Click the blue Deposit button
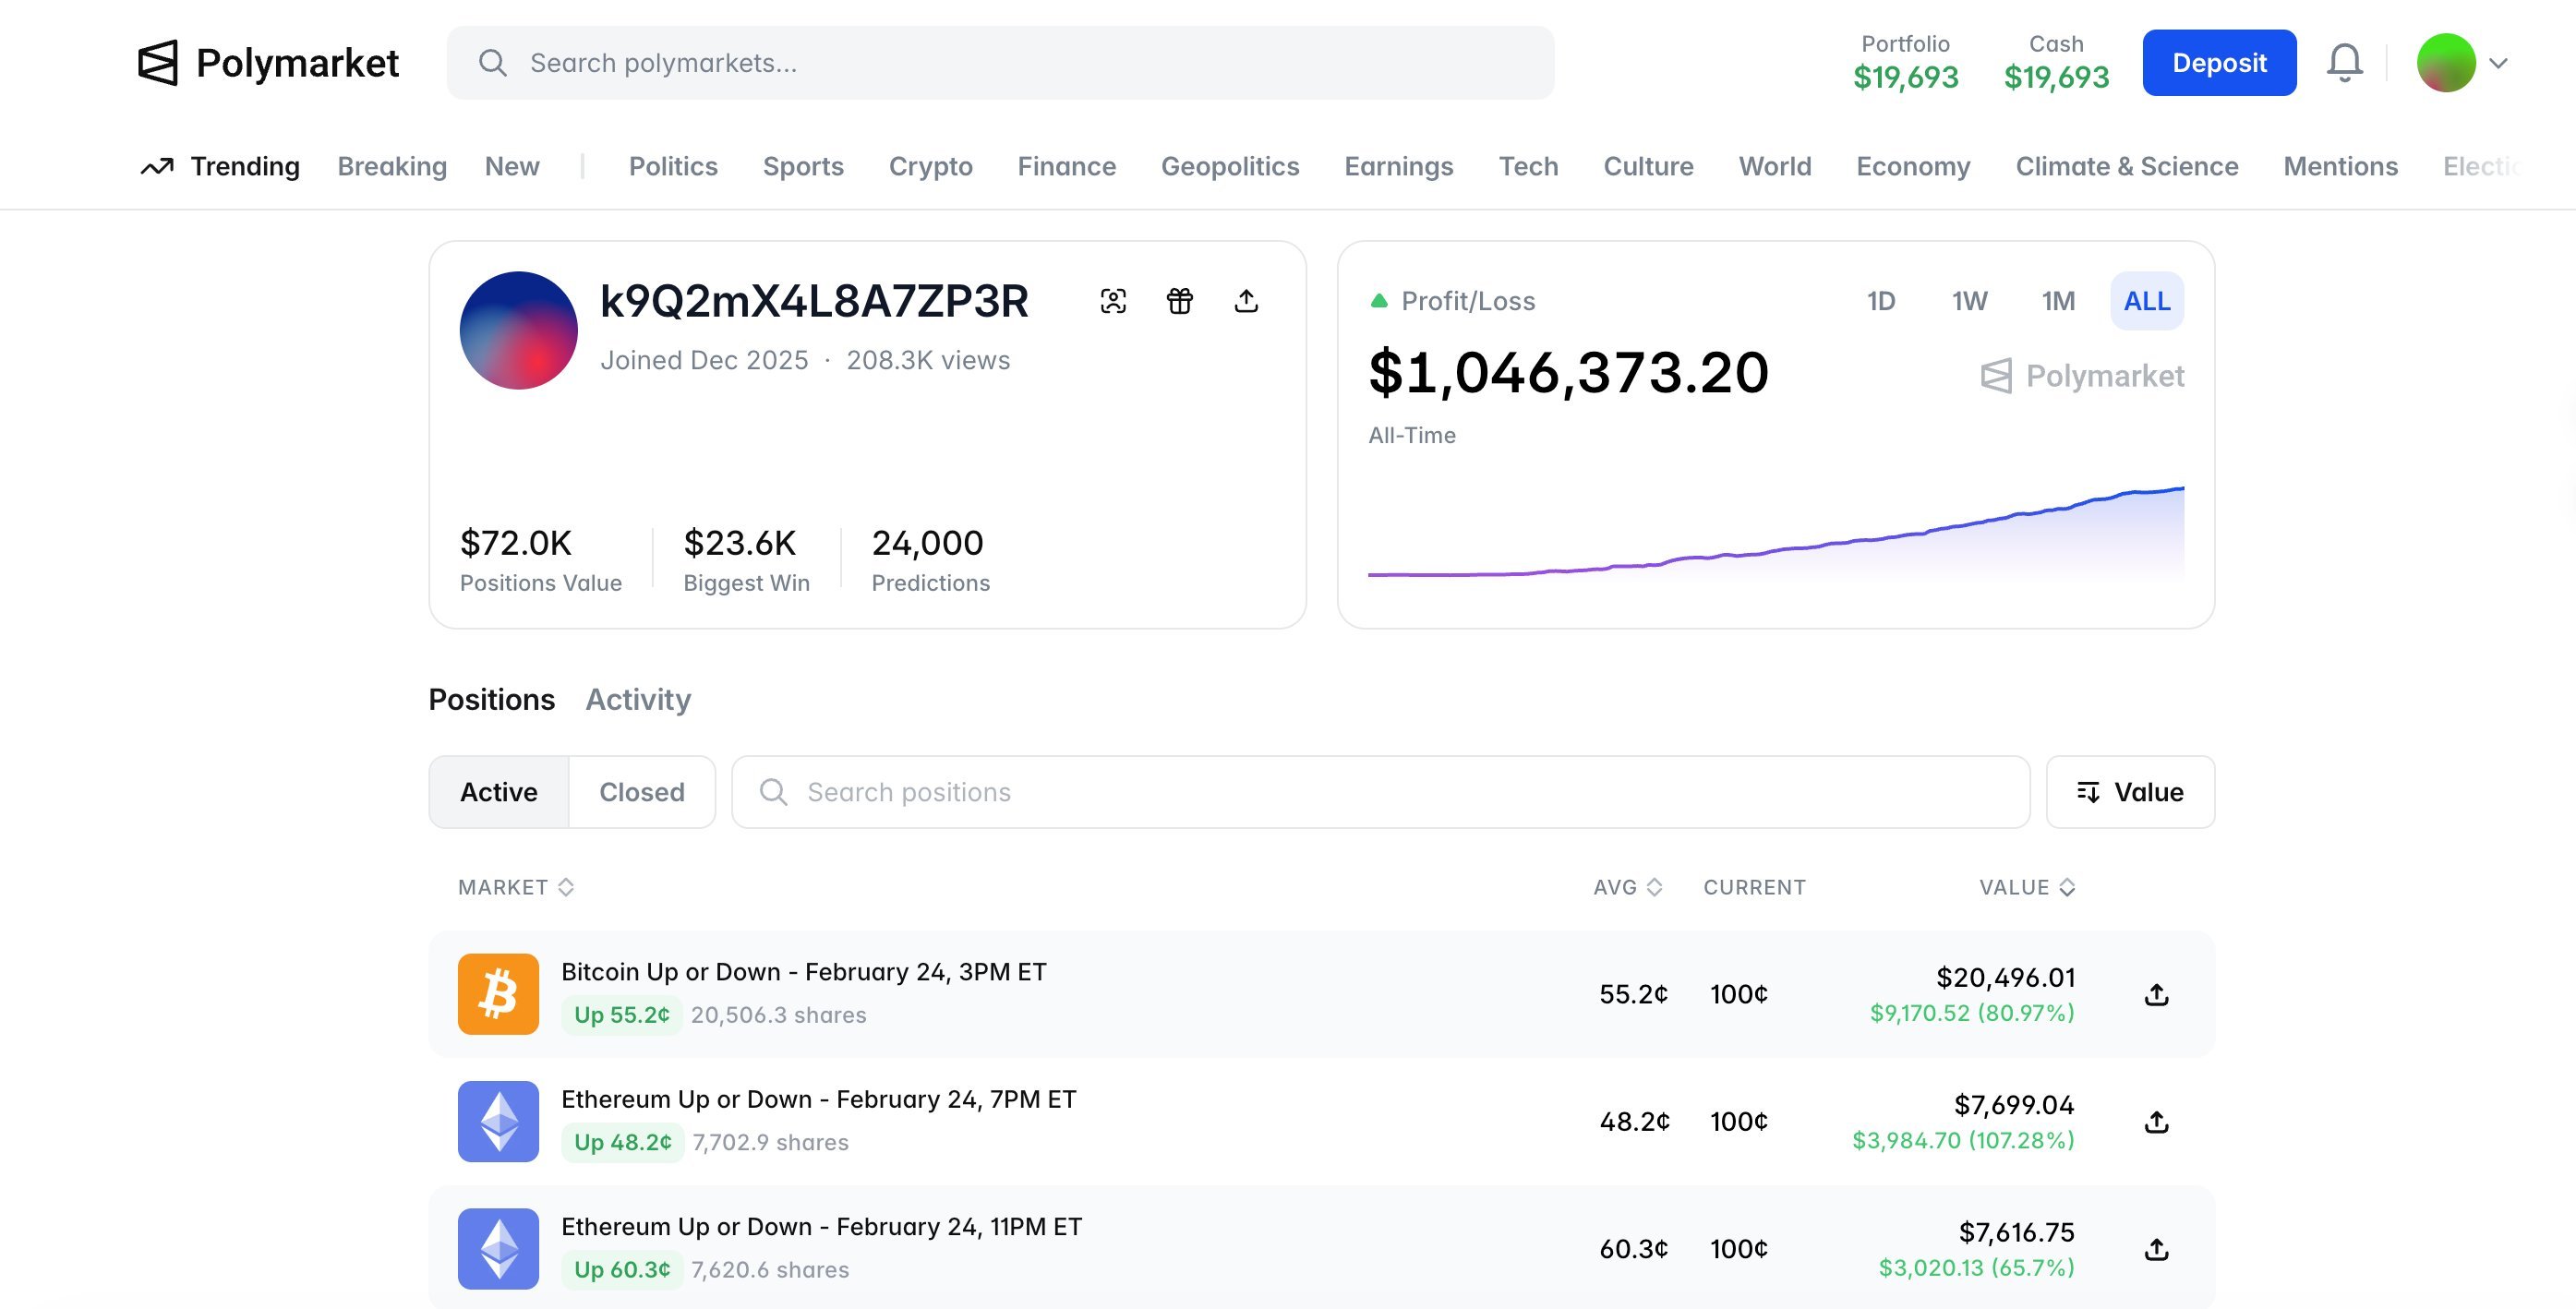 click(x=2218, y=63)
